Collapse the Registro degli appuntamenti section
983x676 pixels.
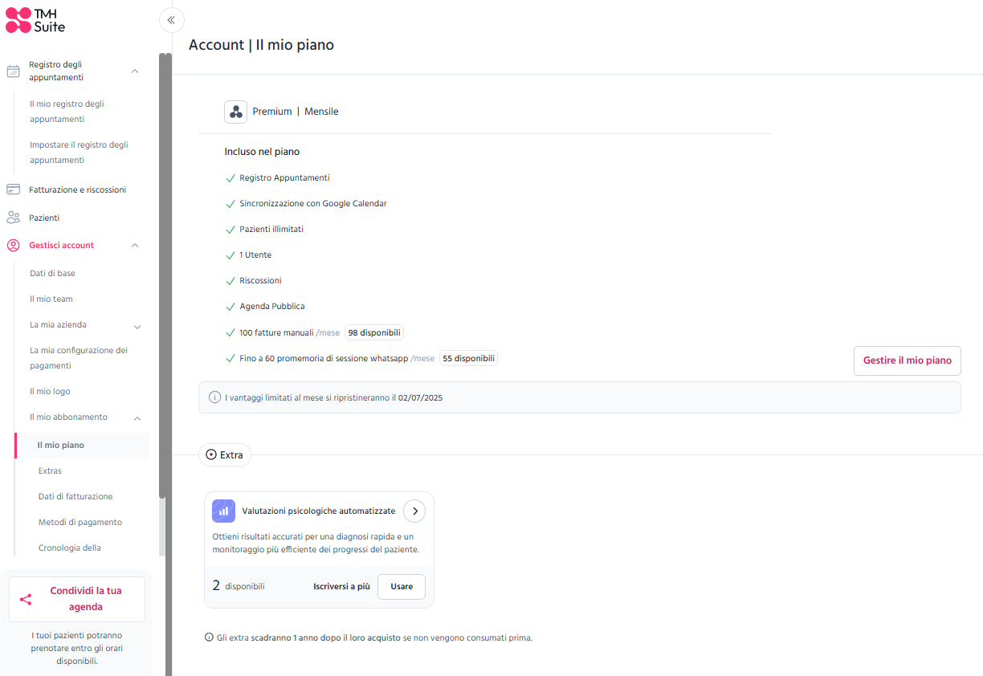click(135, 71)
